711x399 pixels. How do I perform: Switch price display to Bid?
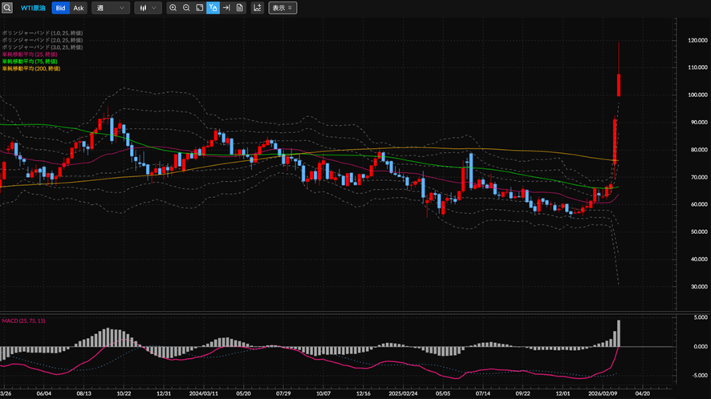point(60,8)
